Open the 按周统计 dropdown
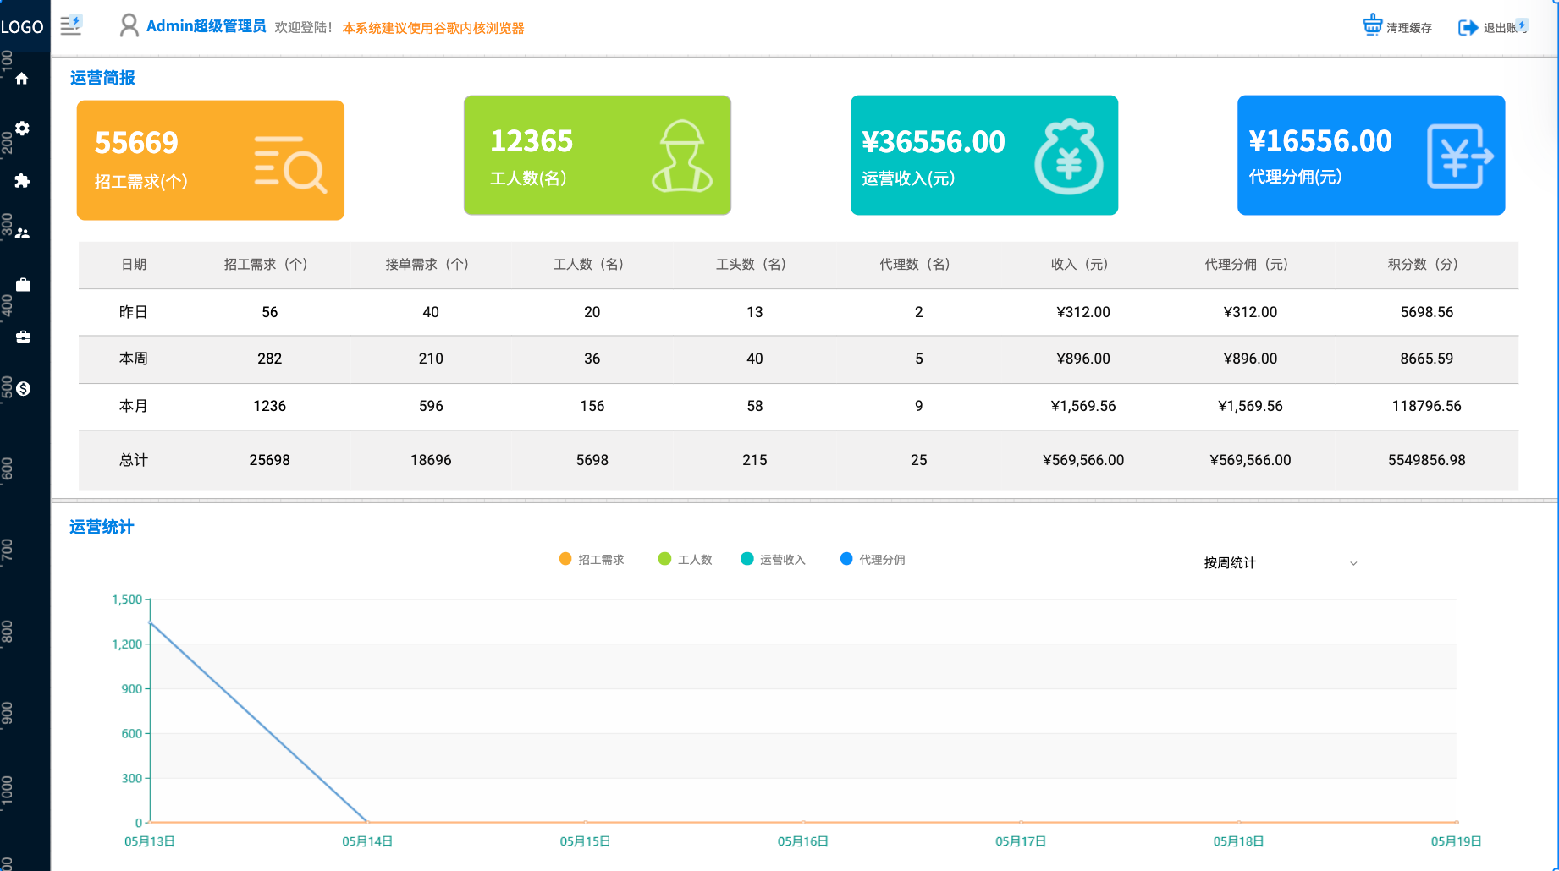Viewport: 1559px width, 871px height. 1280,563
